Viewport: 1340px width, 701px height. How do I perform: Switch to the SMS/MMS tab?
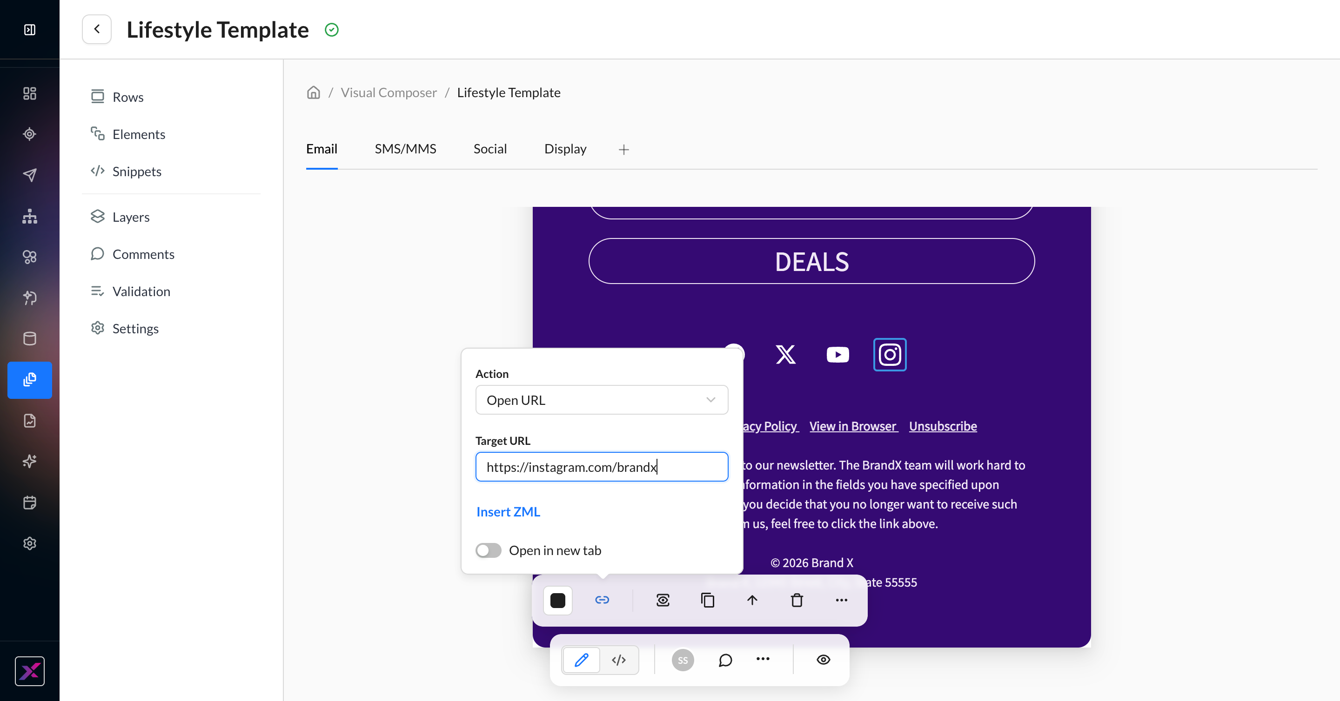point(405,149)
